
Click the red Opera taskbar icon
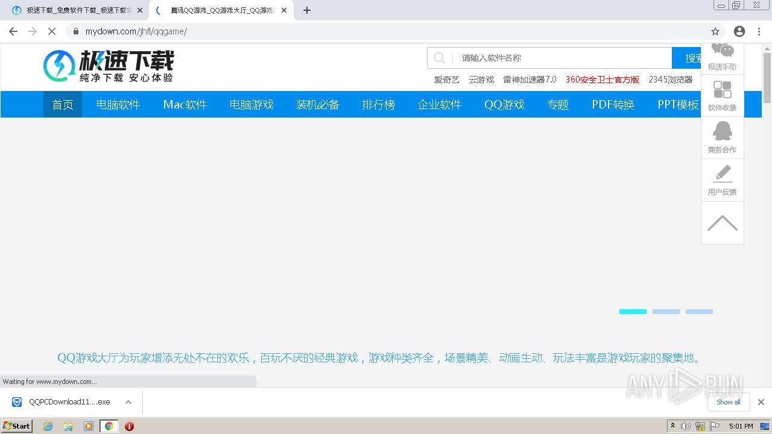(x=129, y=426)
